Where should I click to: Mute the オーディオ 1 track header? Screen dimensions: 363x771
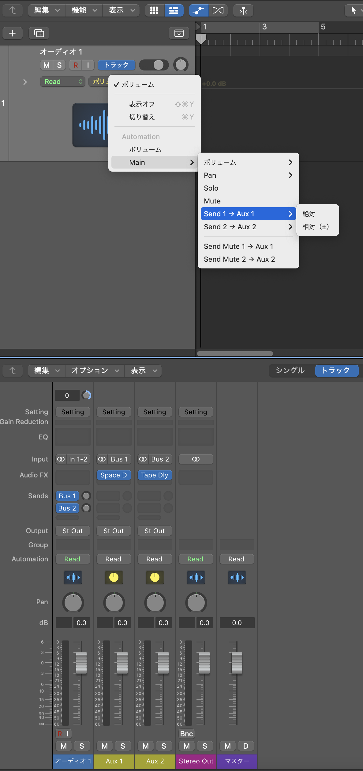(x=47, y=65)
